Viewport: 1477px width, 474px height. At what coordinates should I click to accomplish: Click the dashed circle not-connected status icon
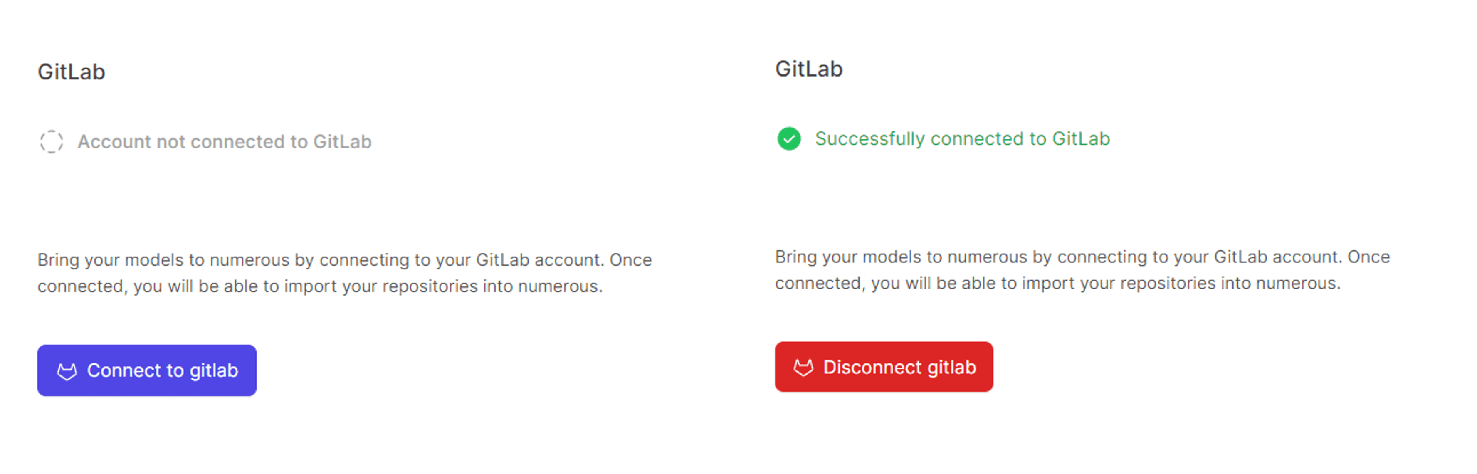point(52,141)
